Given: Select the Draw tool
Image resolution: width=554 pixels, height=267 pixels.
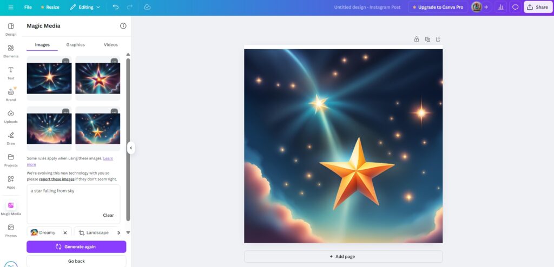Looking at the screenshot, I should [11, 138].
